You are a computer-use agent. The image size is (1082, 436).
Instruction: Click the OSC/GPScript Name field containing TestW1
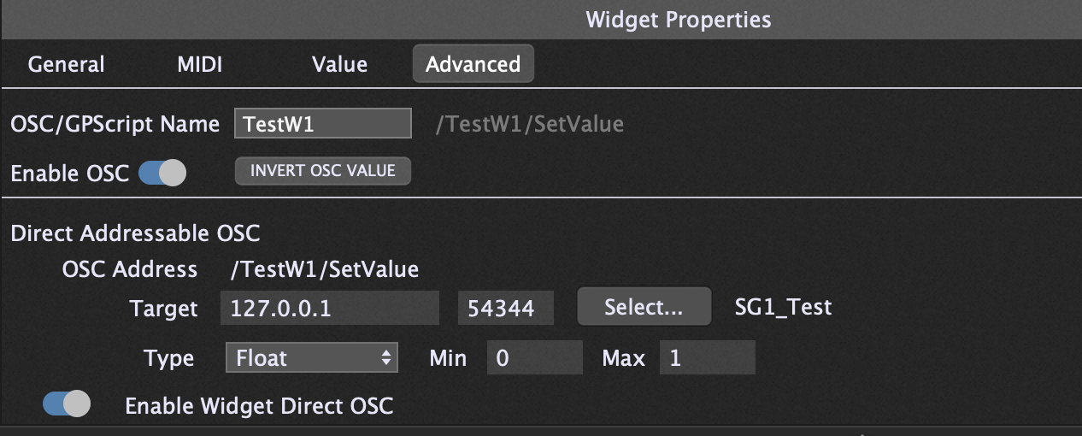tap(322, 124)
